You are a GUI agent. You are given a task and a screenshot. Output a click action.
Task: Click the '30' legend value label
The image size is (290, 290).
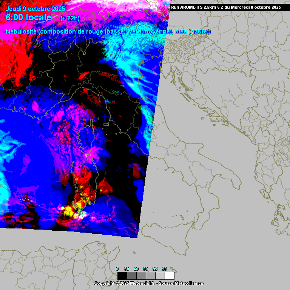click(x=126, y=269)
